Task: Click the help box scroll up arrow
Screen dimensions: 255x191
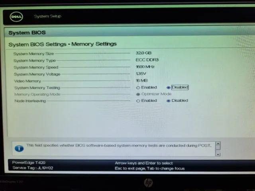Action: 218,144
